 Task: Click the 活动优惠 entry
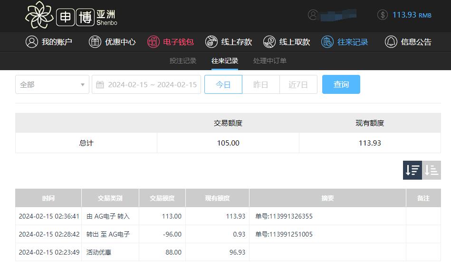pyautogui.click(x=99, y=252)
